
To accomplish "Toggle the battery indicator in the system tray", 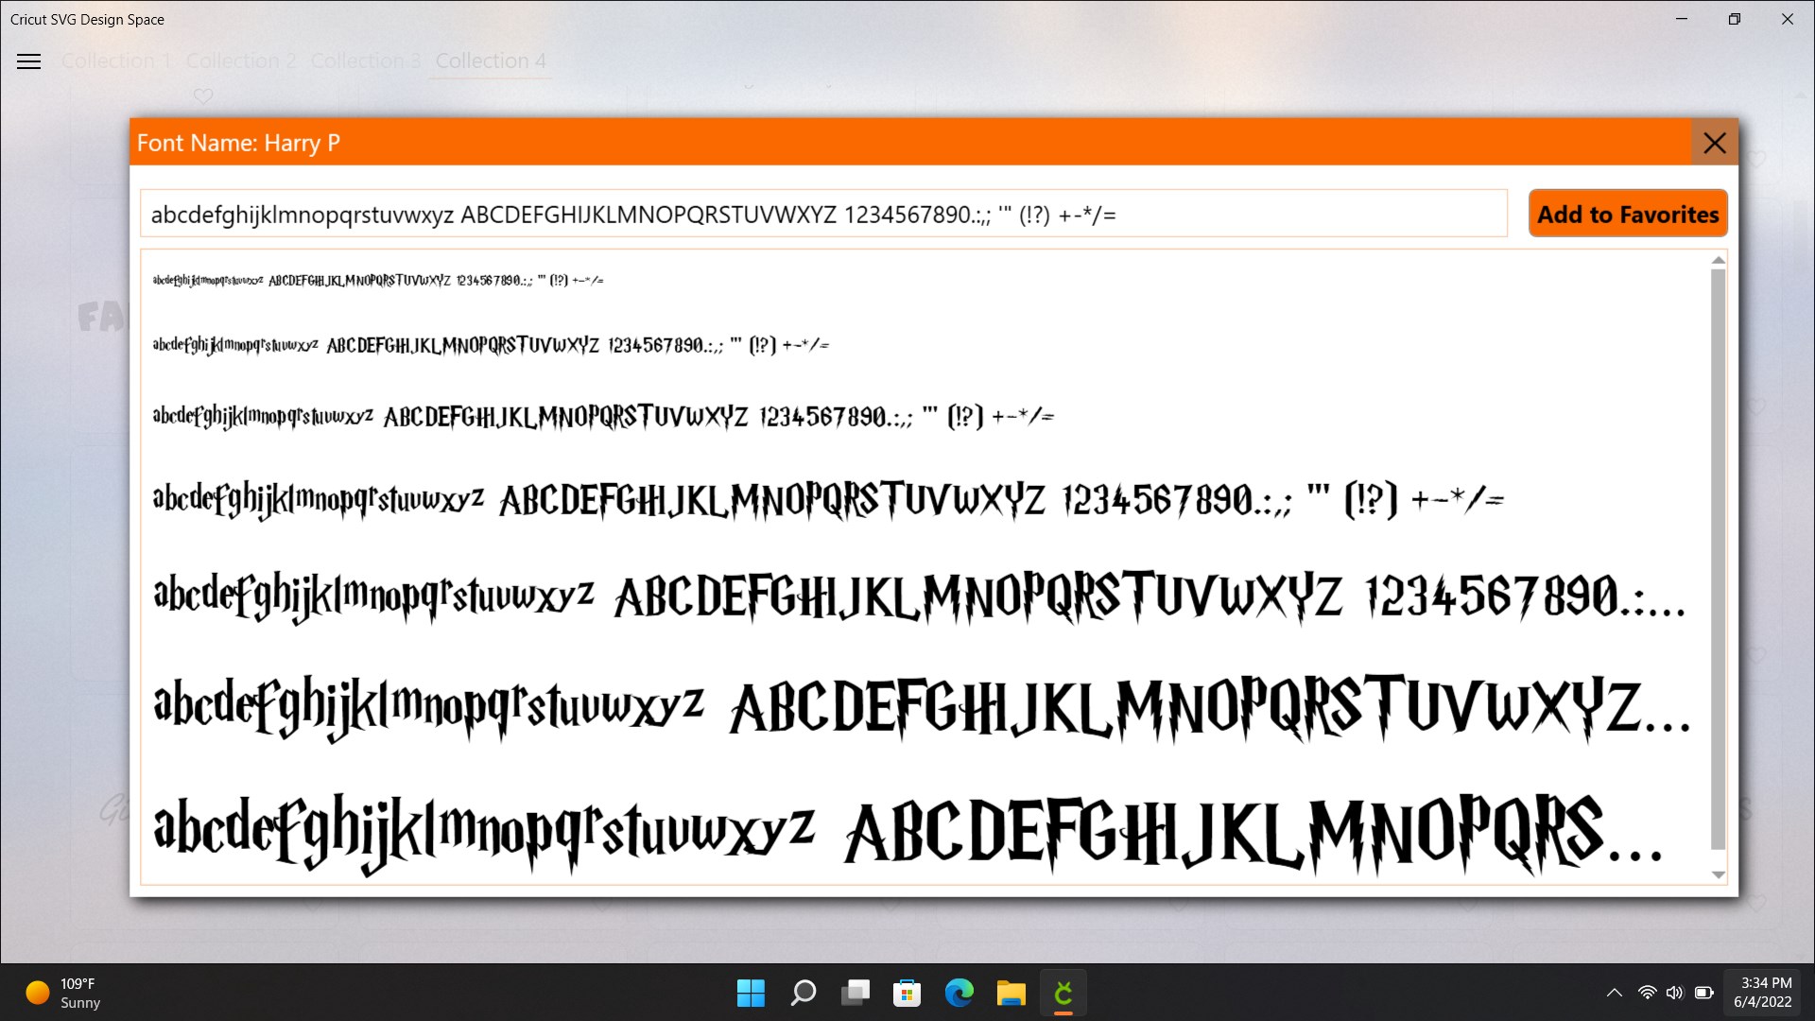I will [1704, 993].
